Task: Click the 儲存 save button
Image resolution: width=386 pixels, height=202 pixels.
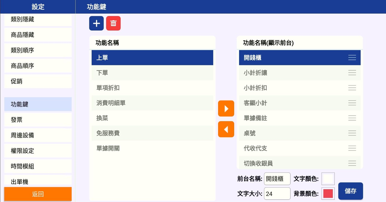Action: [351, 191]
